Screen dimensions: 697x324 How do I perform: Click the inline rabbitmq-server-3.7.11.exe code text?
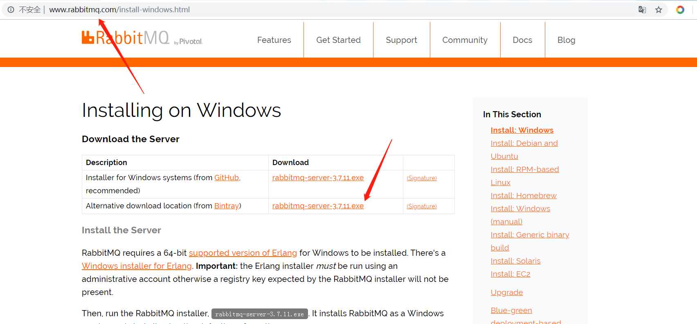click(259, 314)
